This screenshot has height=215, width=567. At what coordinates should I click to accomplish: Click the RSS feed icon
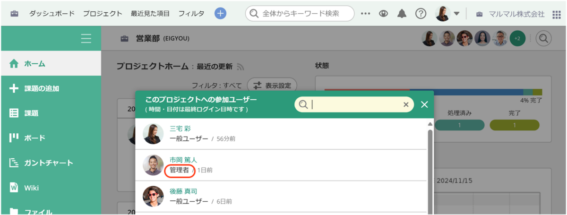tap(240, 67)
